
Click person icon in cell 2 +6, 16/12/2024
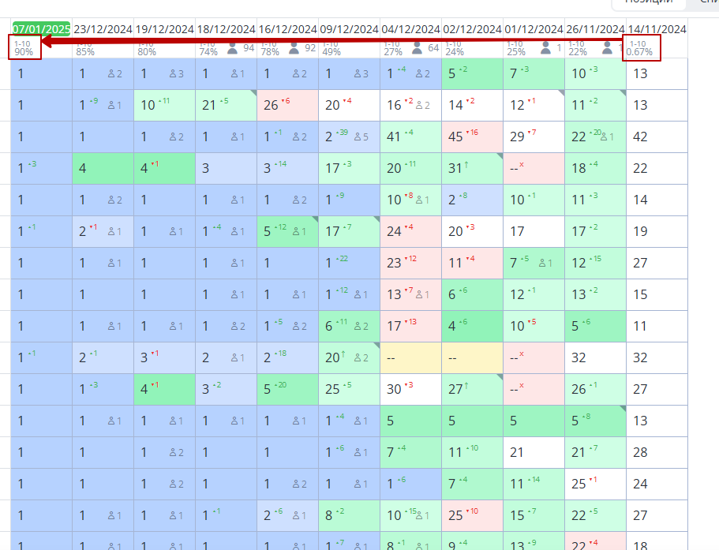pos(296,515)
